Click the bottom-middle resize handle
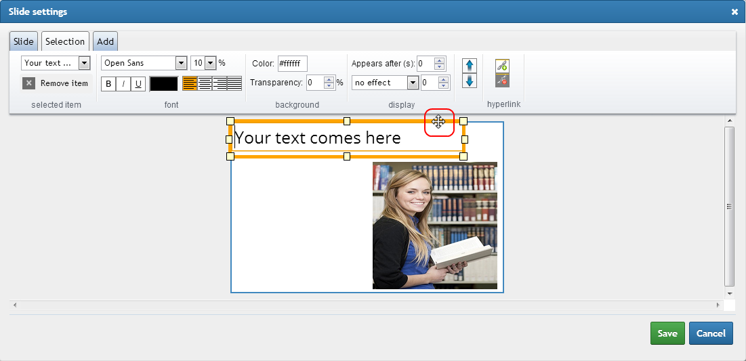This screenshot has width=746, height=361. [x=347, y=156]
